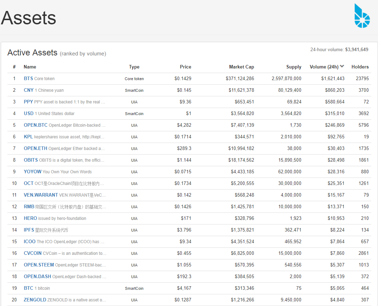Open the CNY asset link
The height and width of the screenshot is (306, 378).
29,90
